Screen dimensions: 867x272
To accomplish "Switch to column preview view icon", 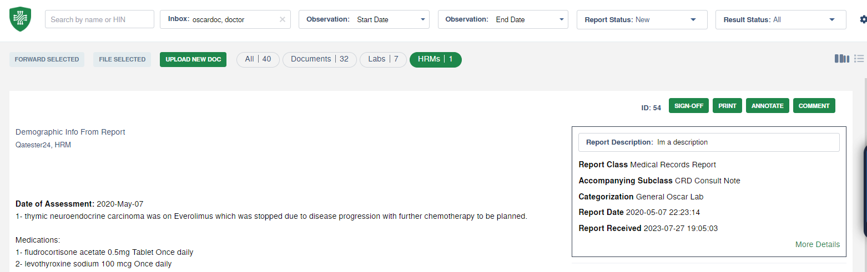I will 841,59.
